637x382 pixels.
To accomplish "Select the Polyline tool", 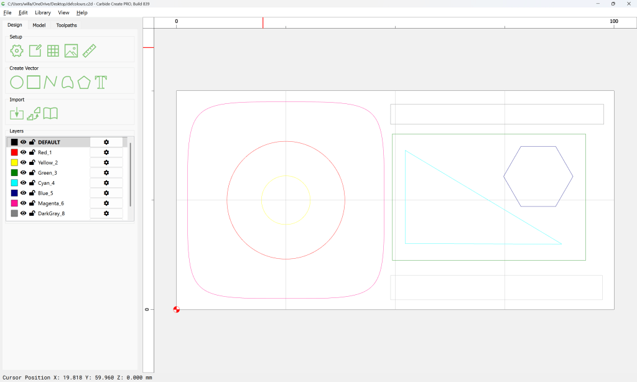I will point(50,82).
